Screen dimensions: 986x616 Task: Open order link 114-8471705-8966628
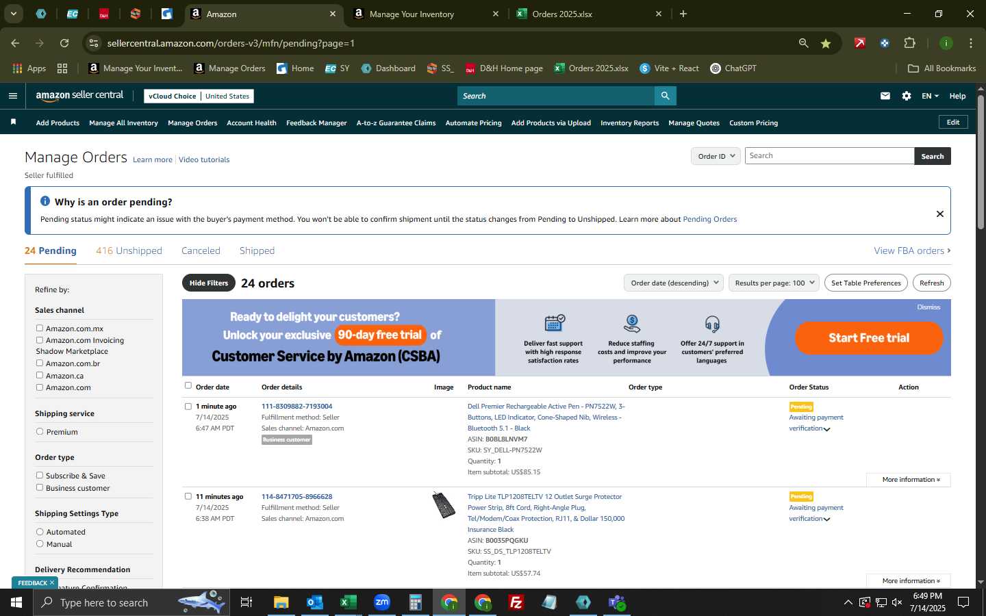point(296,497)
